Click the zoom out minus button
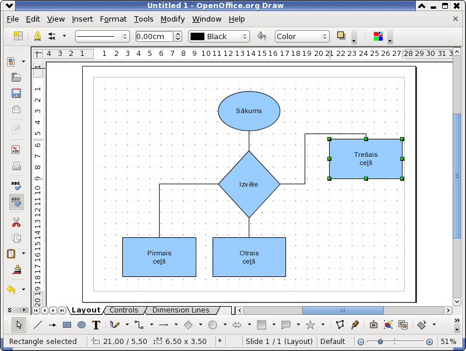This screenshot has height=351, width=466. tap(361, 342)
